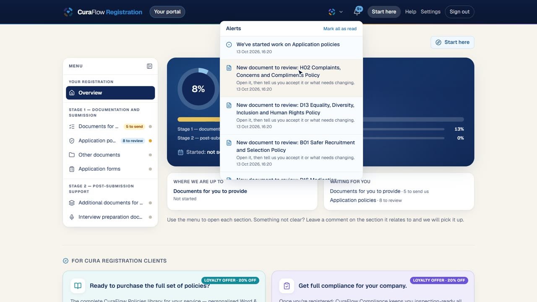Click Start here in the top bar
This screenshot has width=537, height=302.
pyautogui.click(x=384, y=12)
